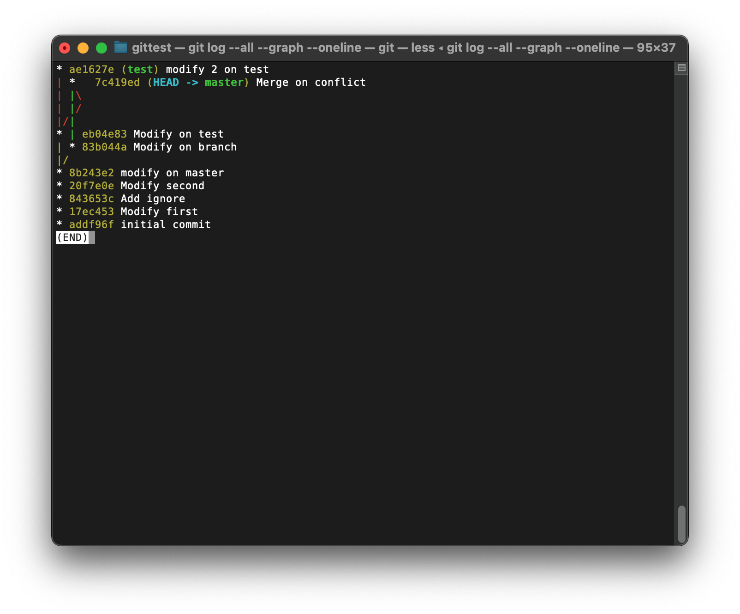Click commit hash 7c419ed
740x614 pixels.
[117, 82]
